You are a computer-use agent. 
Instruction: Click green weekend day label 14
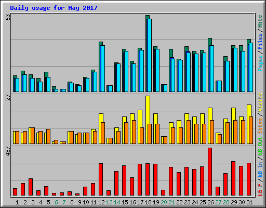tap(117, 202)
